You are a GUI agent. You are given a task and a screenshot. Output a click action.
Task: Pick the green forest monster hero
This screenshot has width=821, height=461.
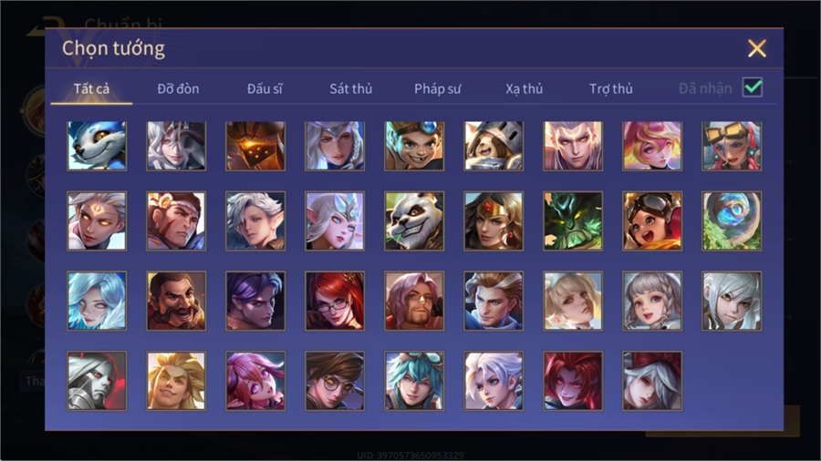point(573,220)
